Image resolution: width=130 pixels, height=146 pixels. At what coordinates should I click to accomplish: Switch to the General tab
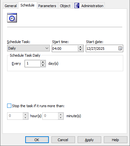(x=11, y=6)
